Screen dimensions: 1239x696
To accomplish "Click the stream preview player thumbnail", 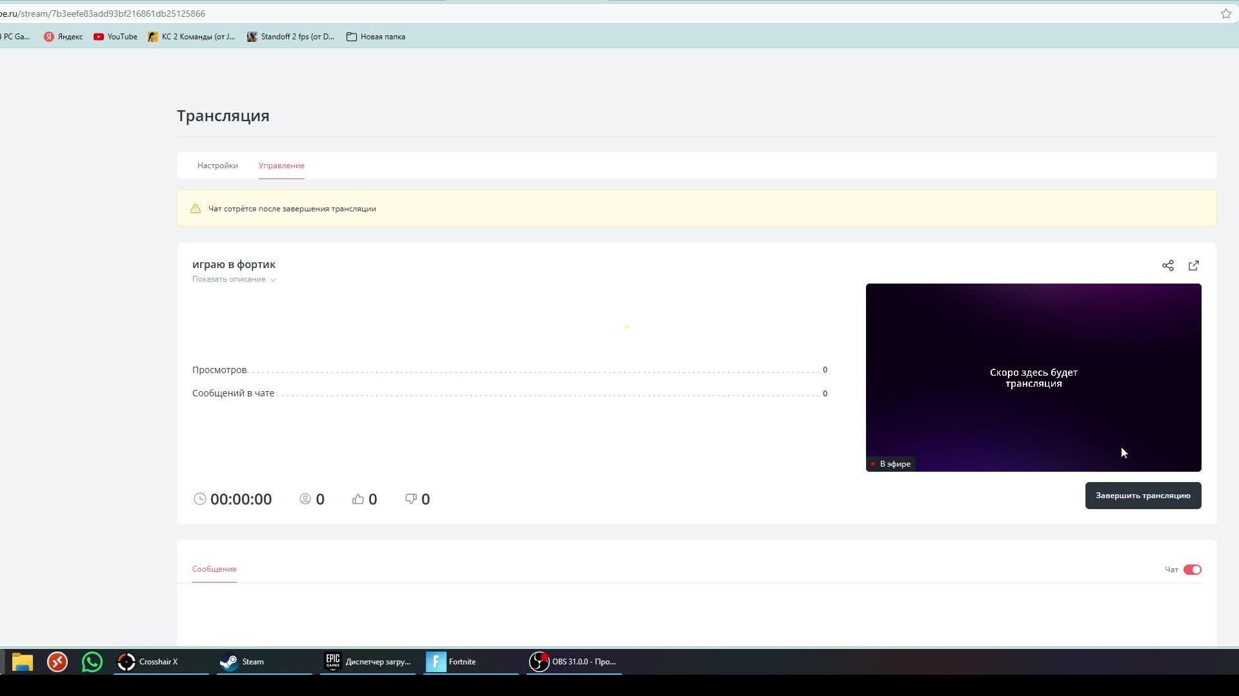I will 1033,377.
